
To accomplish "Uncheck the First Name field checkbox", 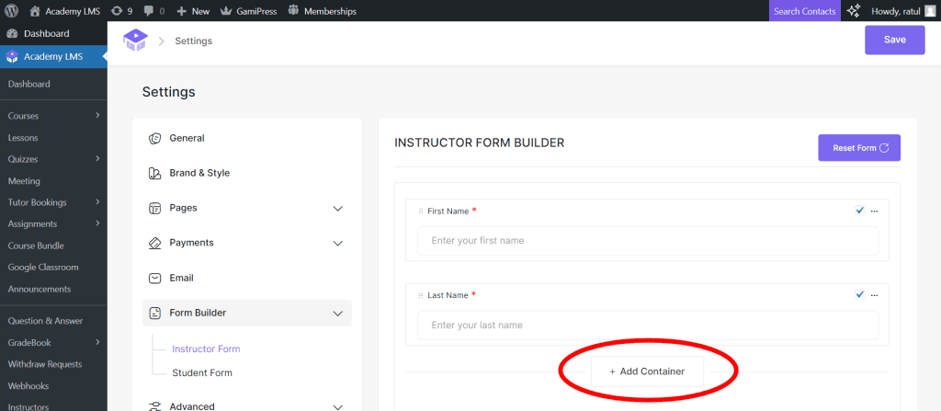I will click(x=859, y=211).
